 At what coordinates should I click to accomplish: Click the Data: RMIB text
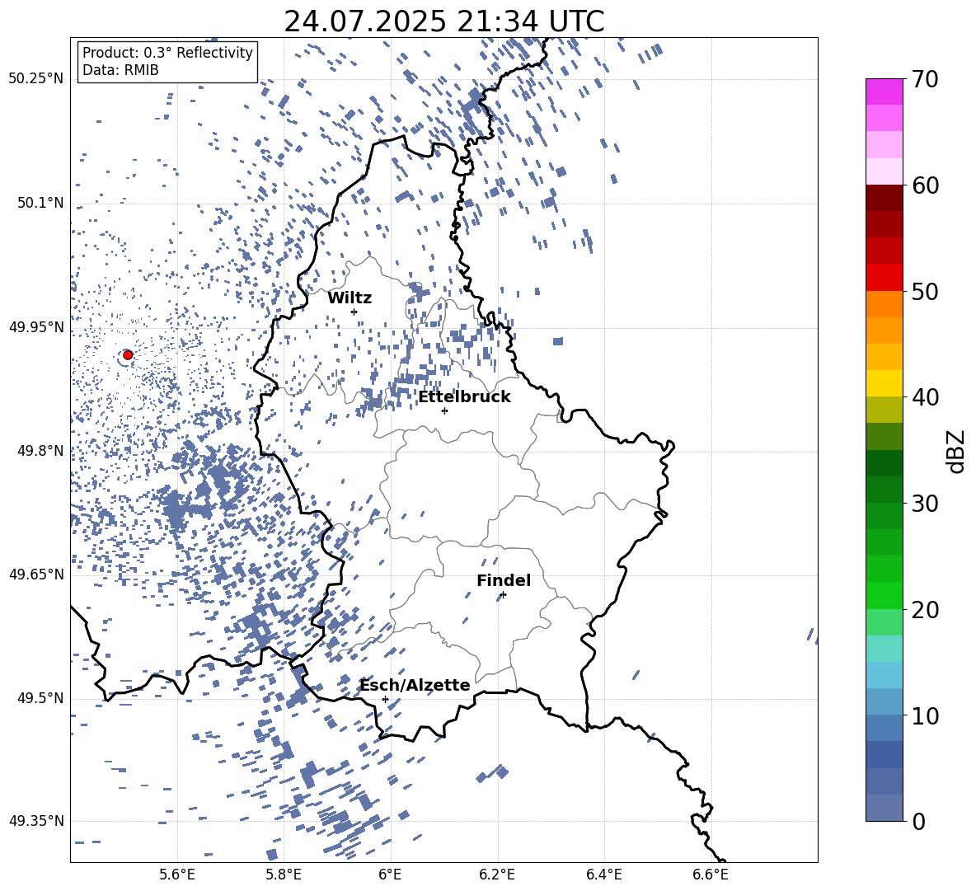pos(120,70)
